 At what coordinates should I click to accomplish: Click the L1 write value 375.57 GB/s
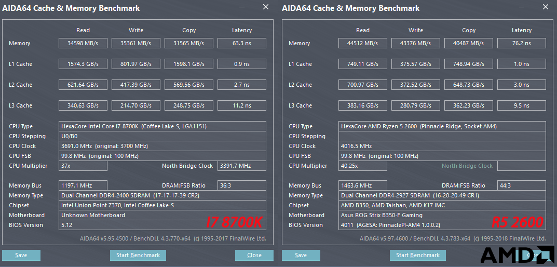(416, 64)
